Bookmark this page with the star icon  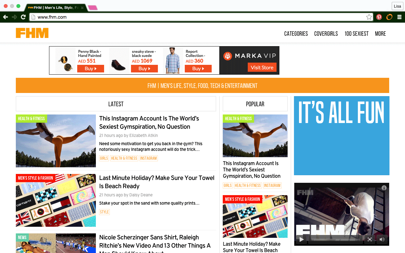[369, 17]
